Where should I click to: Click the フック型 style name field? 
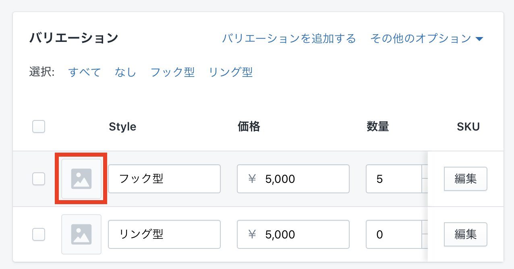point(164,179)
